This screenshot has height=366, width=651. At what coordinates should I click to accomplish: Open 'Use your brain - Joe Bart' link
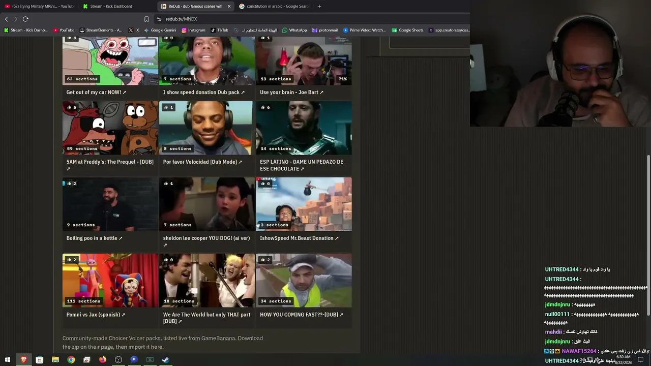(292, 93)
